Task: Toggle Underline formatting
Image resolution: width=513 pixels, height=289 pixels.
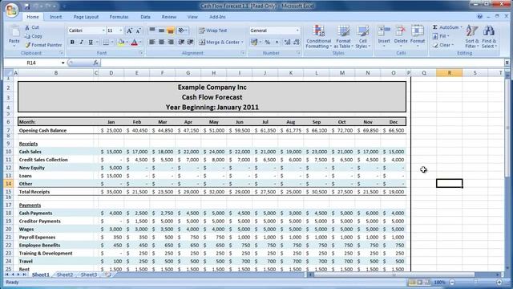Action: coord(91,43)
